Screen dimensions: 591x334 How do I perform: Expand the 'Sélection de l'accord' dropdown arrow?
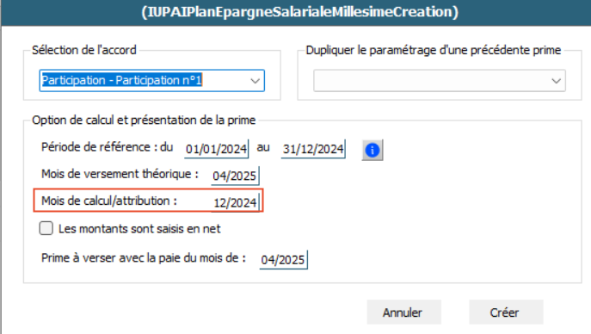[255, 81]
